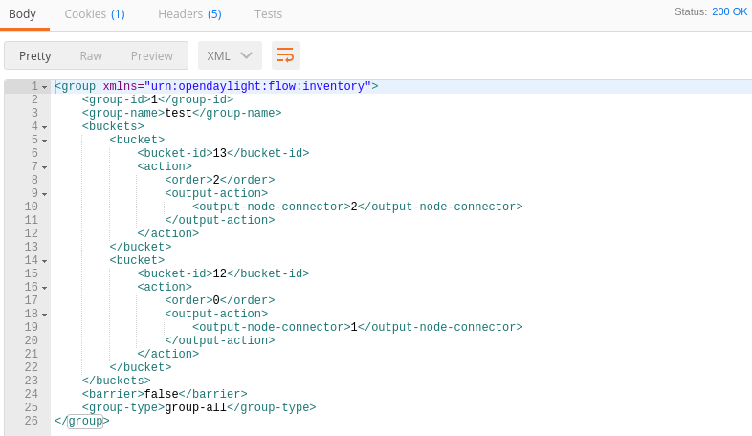Collapse the action fold arrow at line 7

[45, 167]
